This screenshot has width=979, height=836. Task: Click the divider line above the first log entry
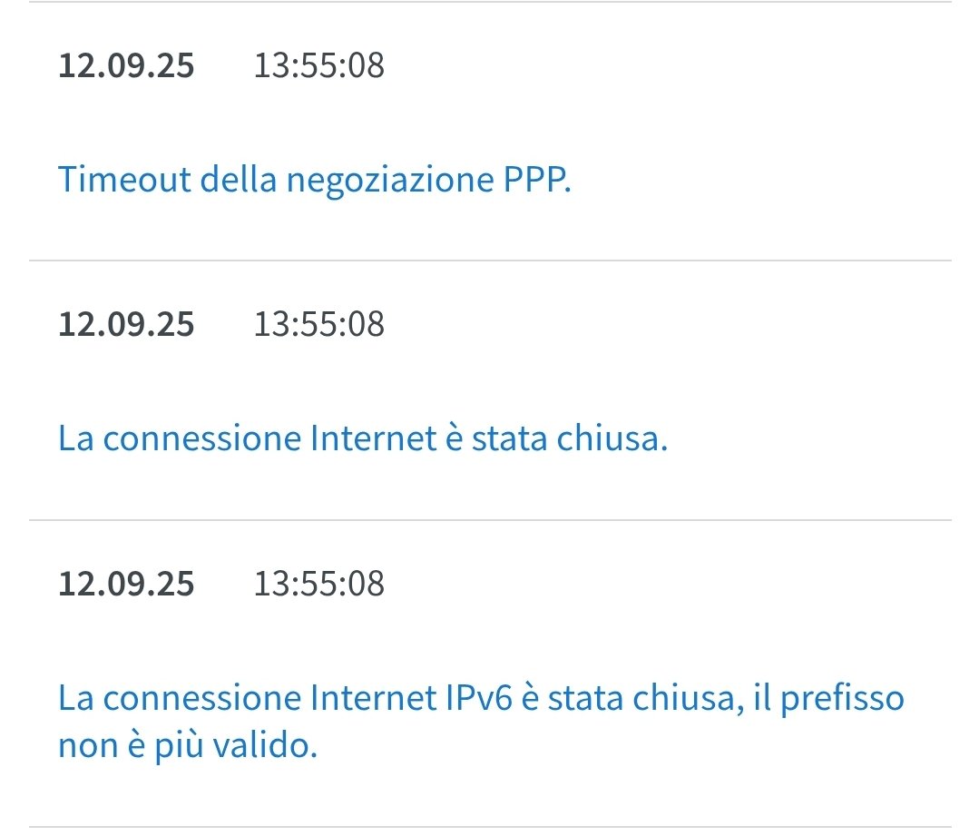pyautogui.click(x=490, y=2)
